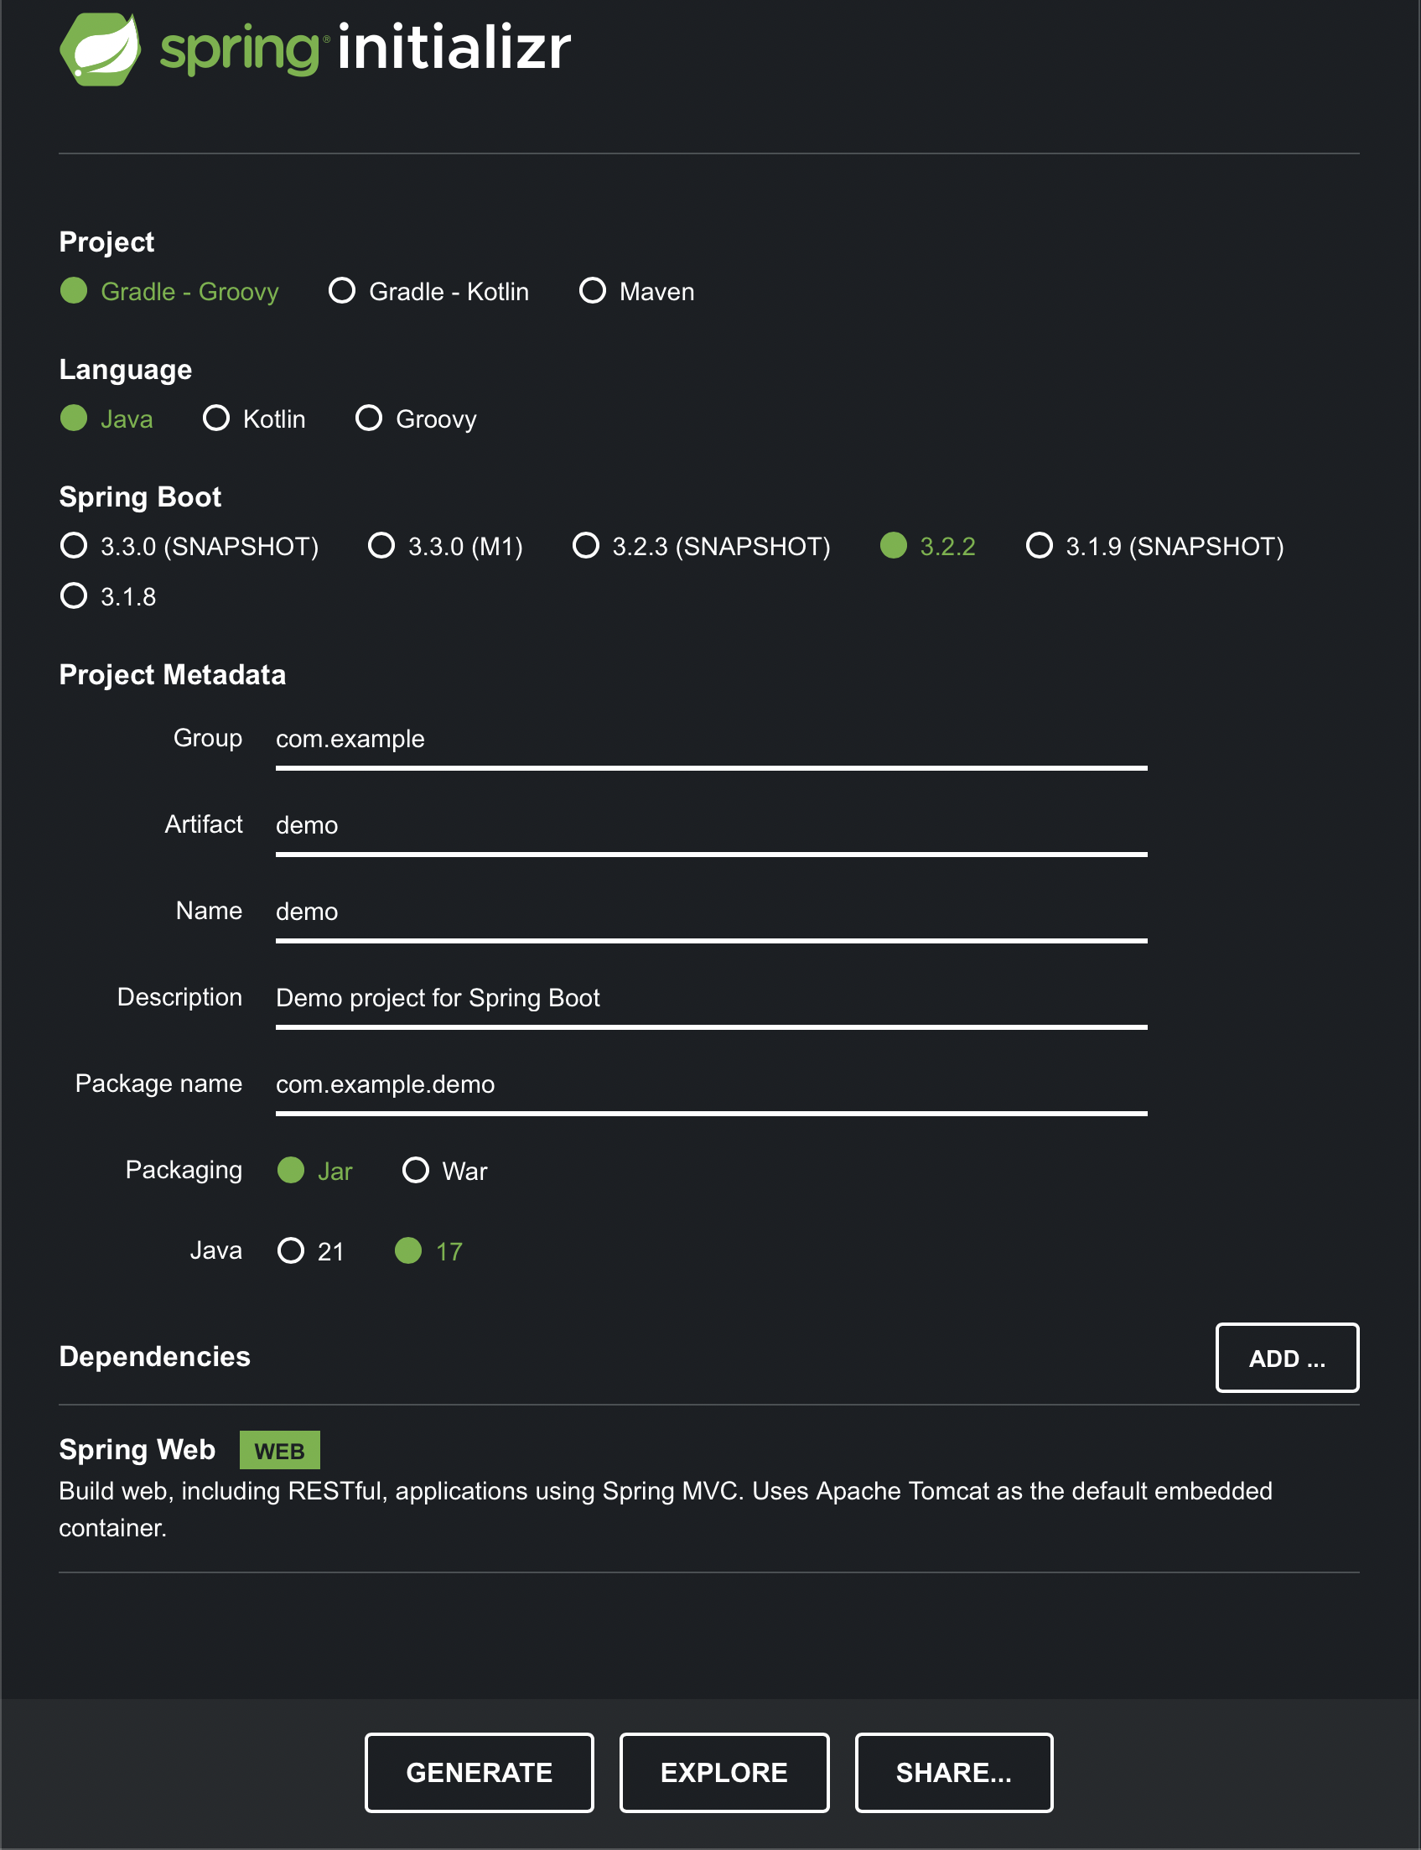Open the SHARE... dialog

point(953,1772)
